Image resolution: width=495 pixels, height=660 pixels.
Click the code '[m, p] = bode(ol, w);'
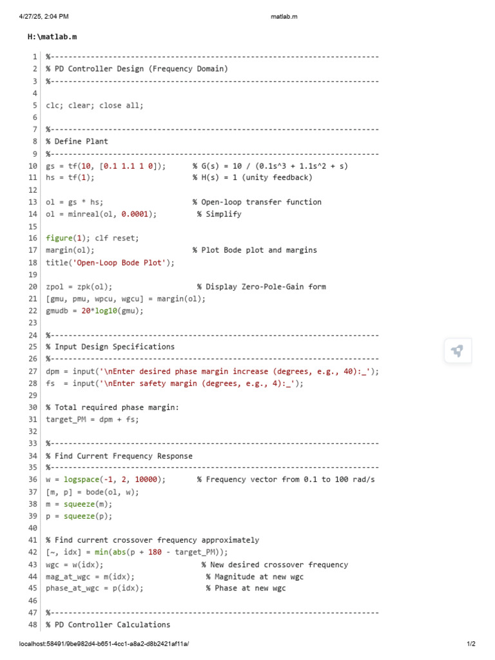click(92, 492)
